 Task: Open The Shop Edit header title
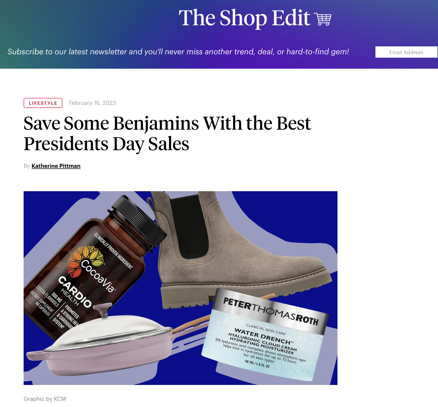244,18
